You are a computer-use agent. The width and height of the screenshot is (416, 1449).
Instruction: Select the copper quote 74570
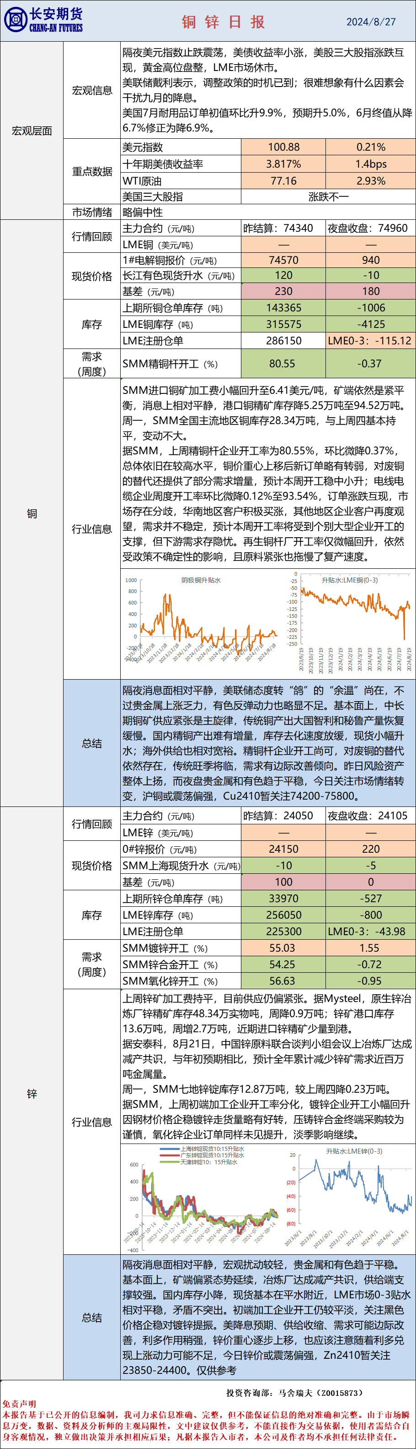283,260
